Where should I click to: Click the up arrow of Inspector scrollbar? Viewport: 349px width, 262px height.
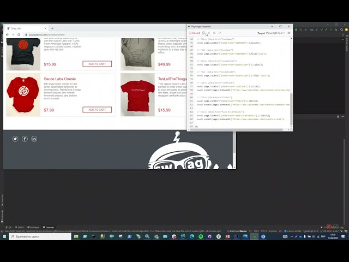point(291,39)
